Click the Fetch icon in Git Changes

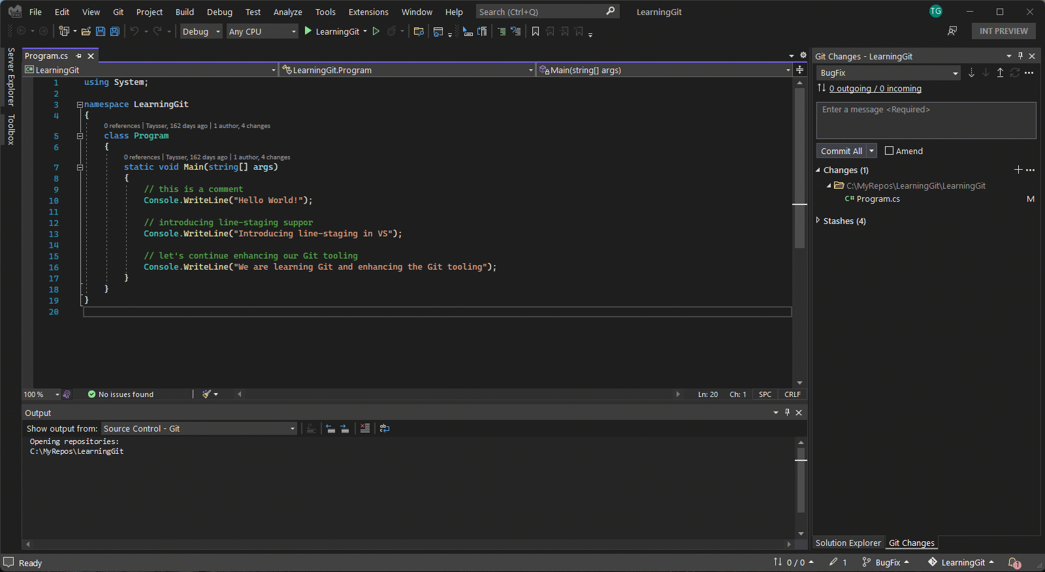[971, 73]
